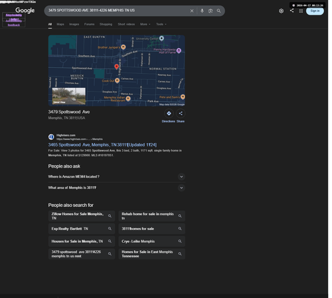332x298 pixels.
Task: Search icon for 38111 homes for sale
Action: tap(180, 229)
